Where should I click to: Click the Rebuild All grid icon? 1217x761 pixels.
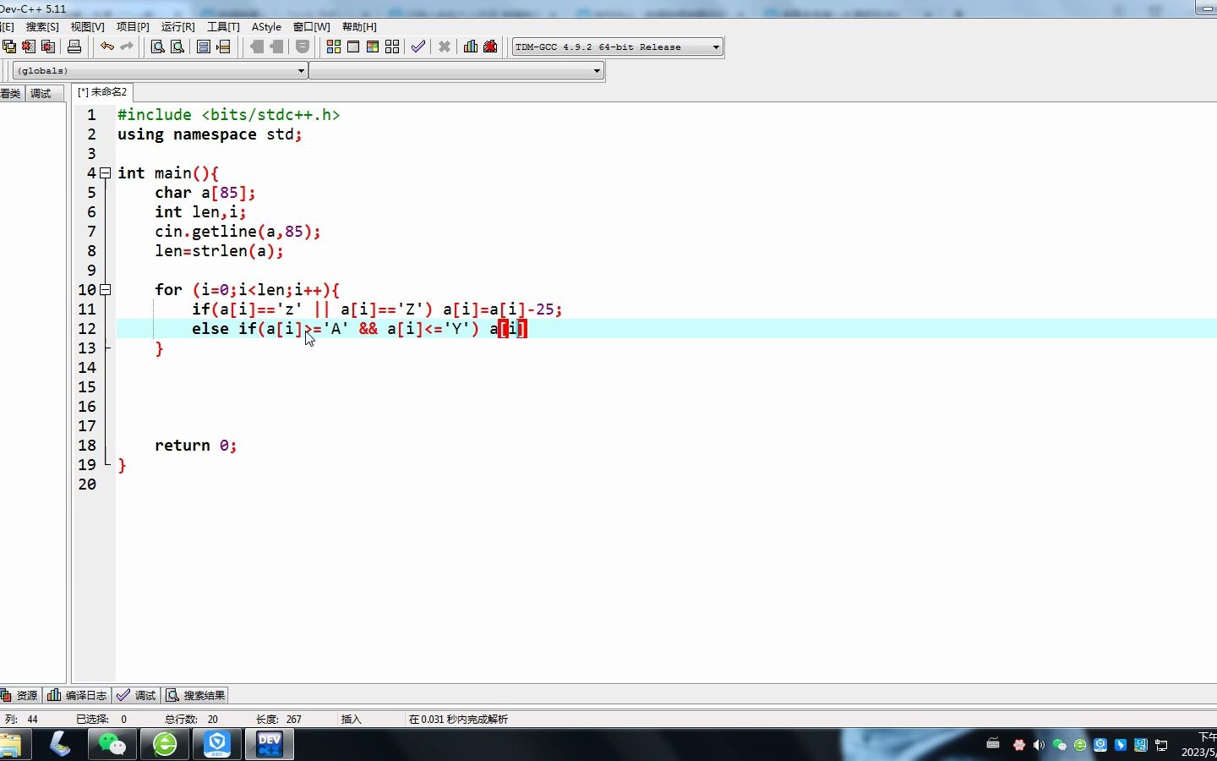pos(392,47)
